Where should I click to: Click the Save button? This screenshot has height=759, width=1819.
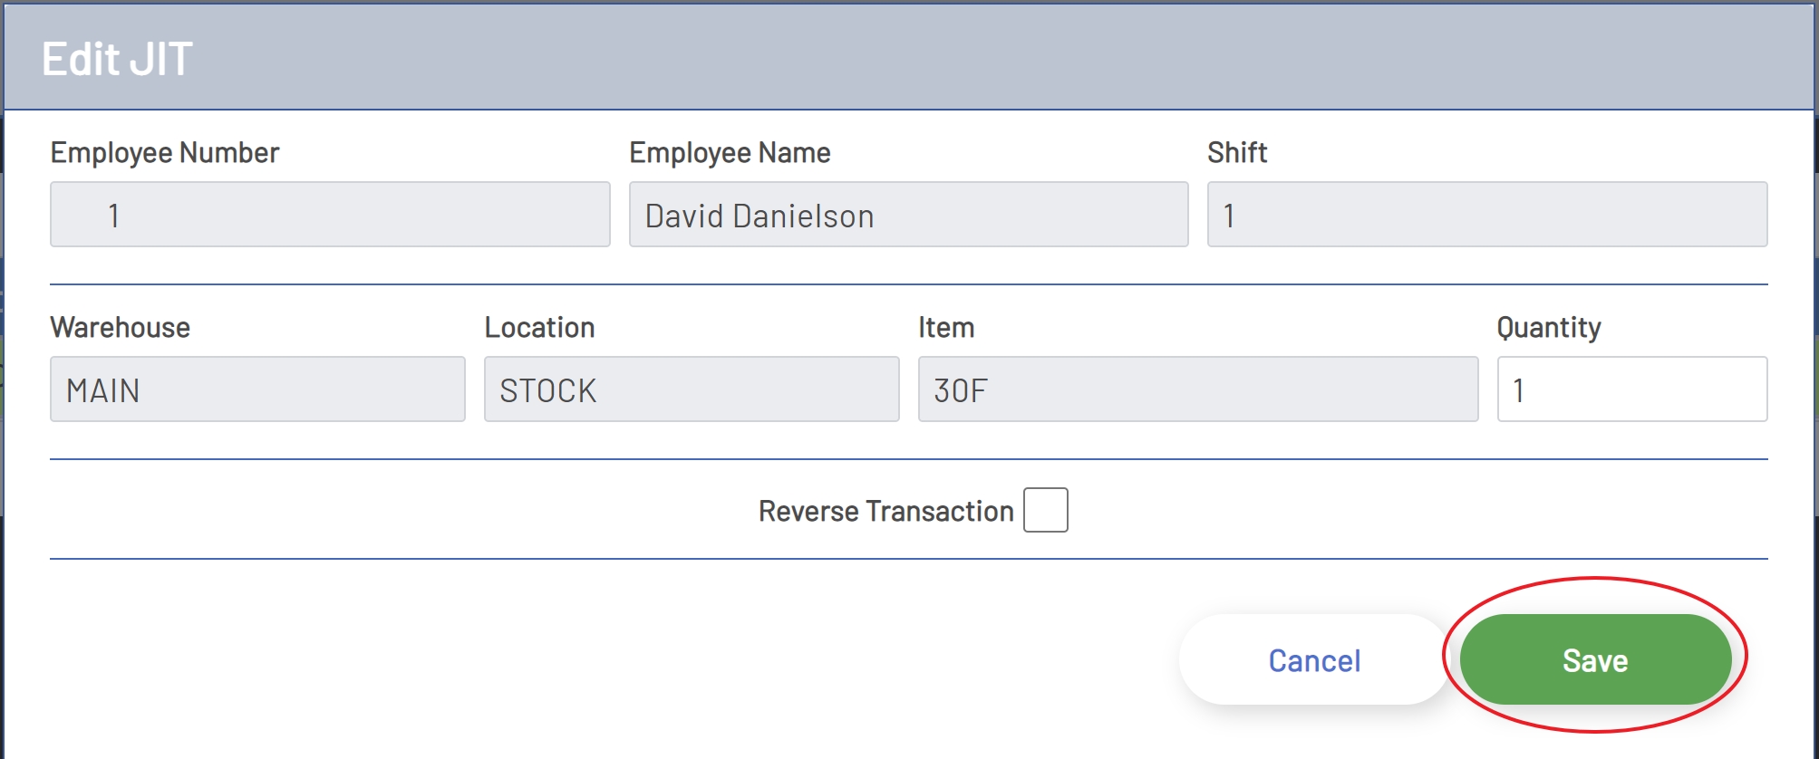1594,659
